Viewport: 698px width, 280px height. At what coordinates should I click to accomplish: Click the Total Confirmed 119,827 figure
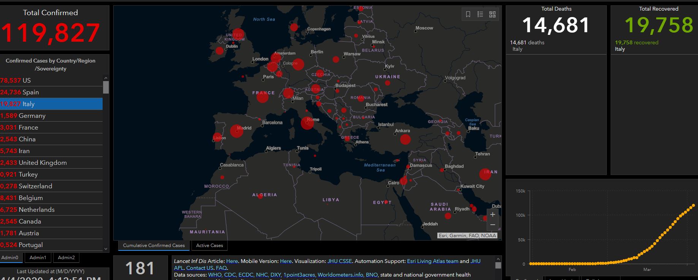pyautogui.click(x=50, y=33)
